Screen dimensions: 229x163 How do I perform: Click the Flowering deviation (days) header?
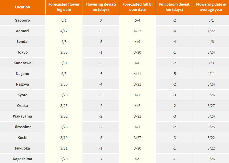101,7
